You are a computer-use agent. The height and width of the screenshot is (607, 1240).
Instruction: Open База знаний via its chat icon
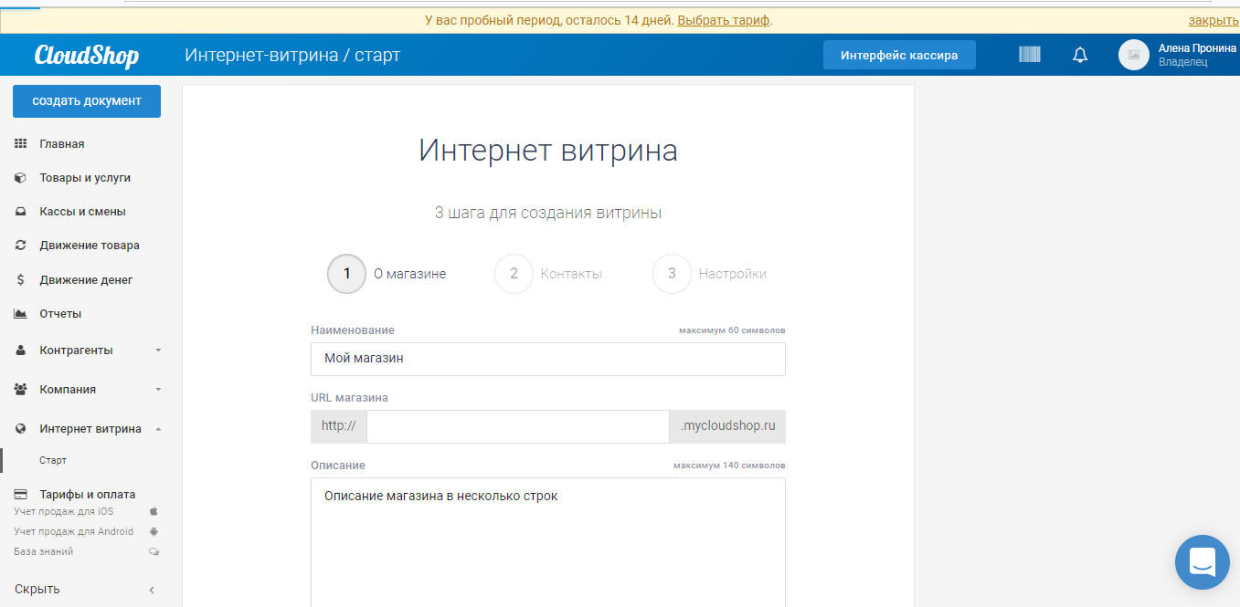154,550
